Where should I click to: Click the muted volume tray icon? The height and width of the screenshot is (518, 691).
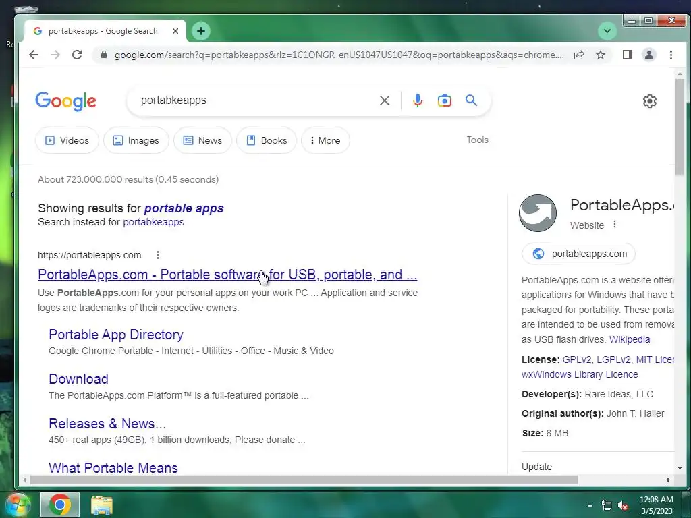[x=623, y=506]
